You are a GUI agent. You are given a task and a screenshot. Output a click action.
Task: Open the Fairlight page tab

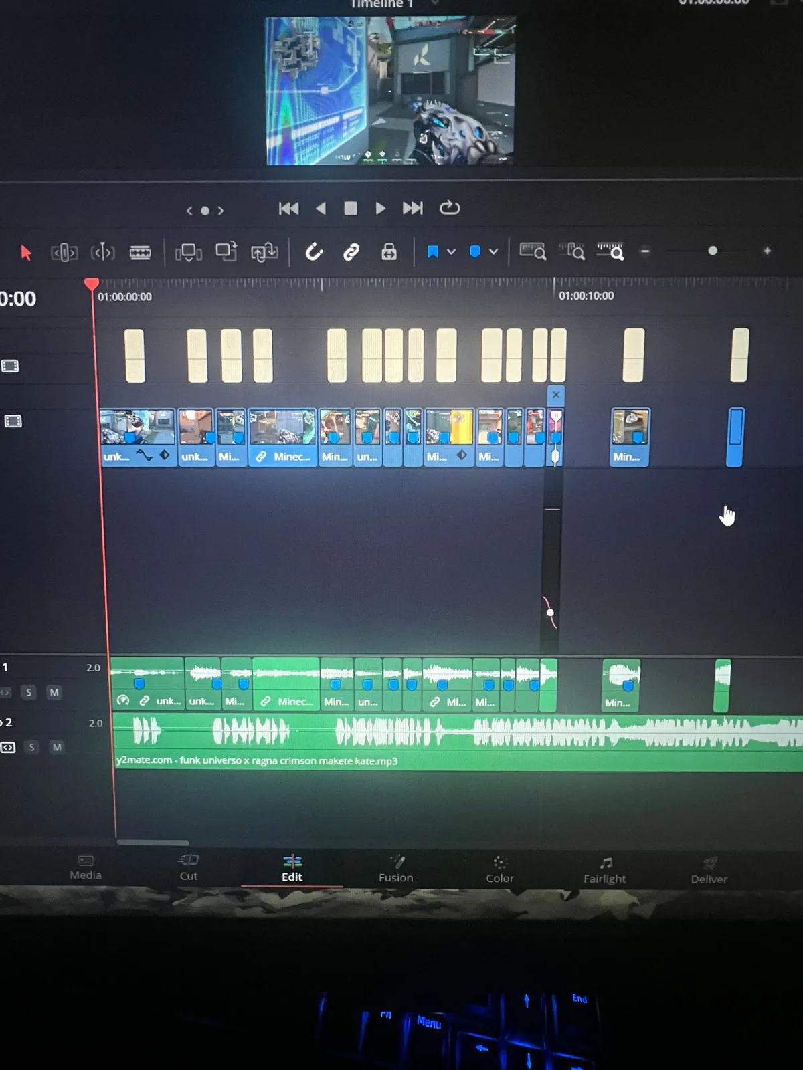(x=604, y=870)
